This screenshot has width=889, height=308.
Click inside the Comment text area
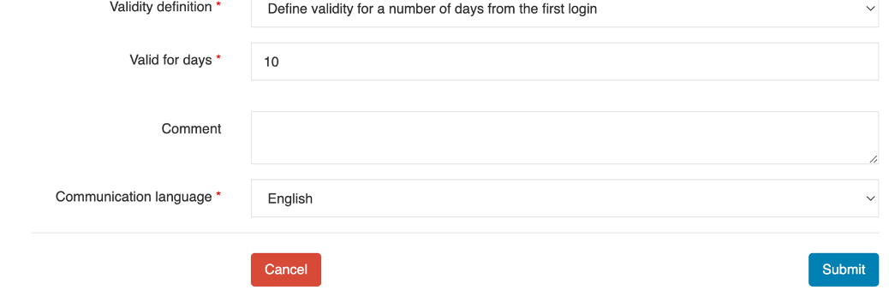tap(564, 138)
